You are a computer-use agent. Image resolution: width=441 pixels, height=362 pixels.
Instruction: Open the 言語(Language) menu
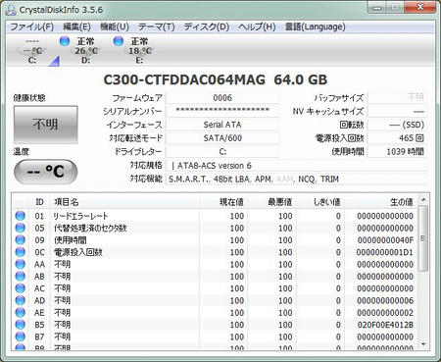coord(315,26)
